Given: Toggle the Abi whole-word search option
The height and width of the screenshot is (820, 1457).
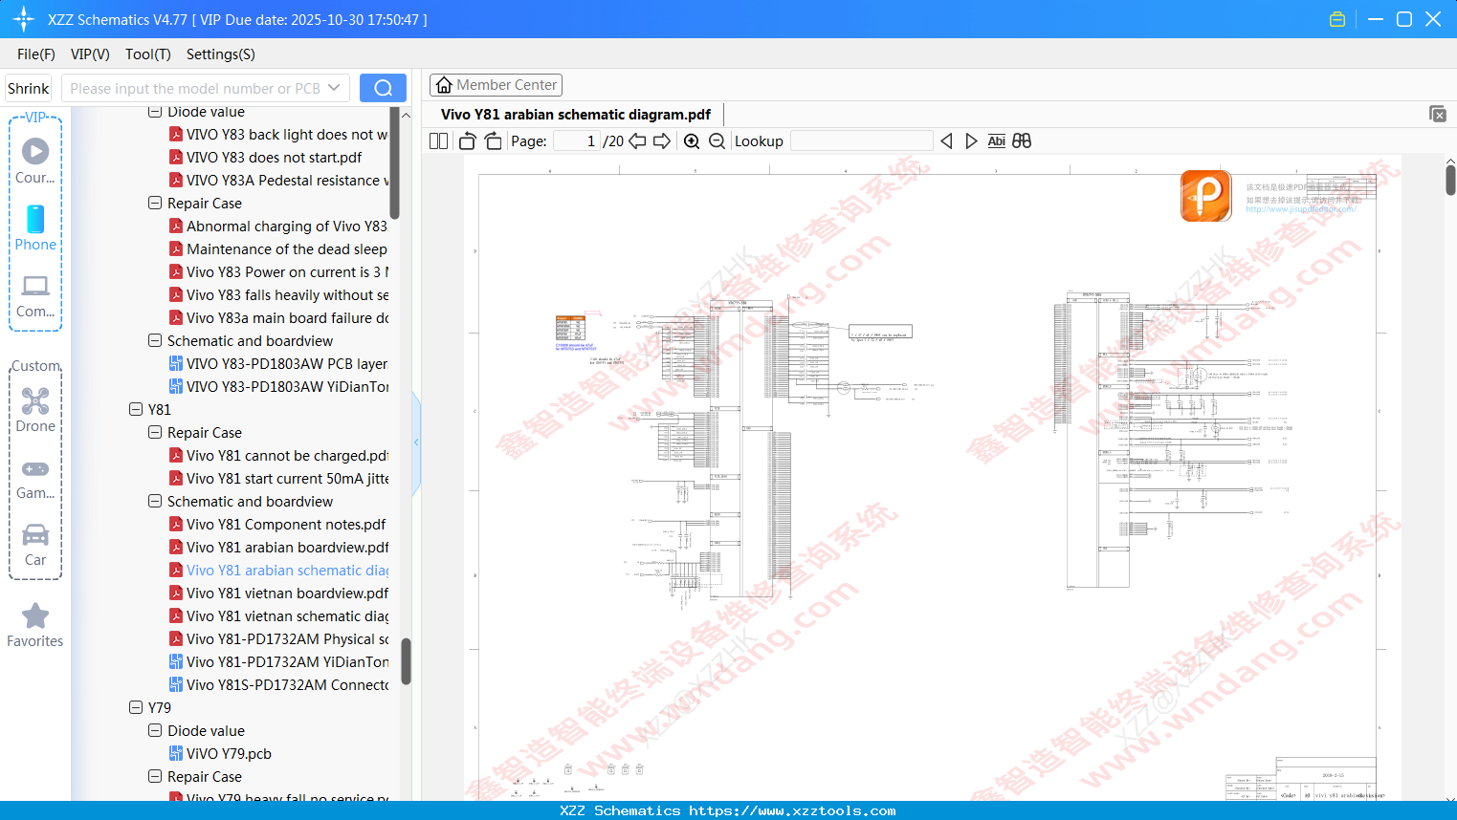Looking at the screenshot, I should click(997, 140).
